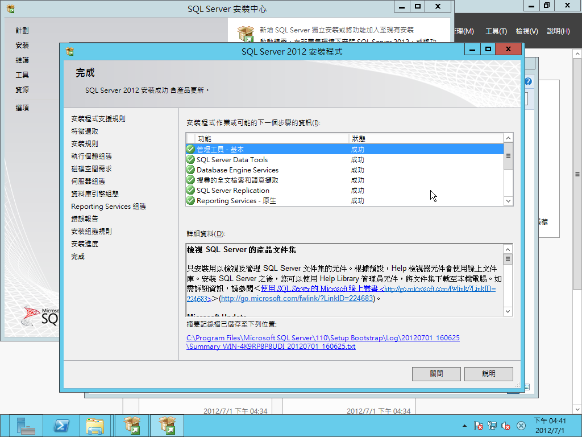Click 狀態 column header
Screen dimensions: 582x437
click(x=426, y=139)
